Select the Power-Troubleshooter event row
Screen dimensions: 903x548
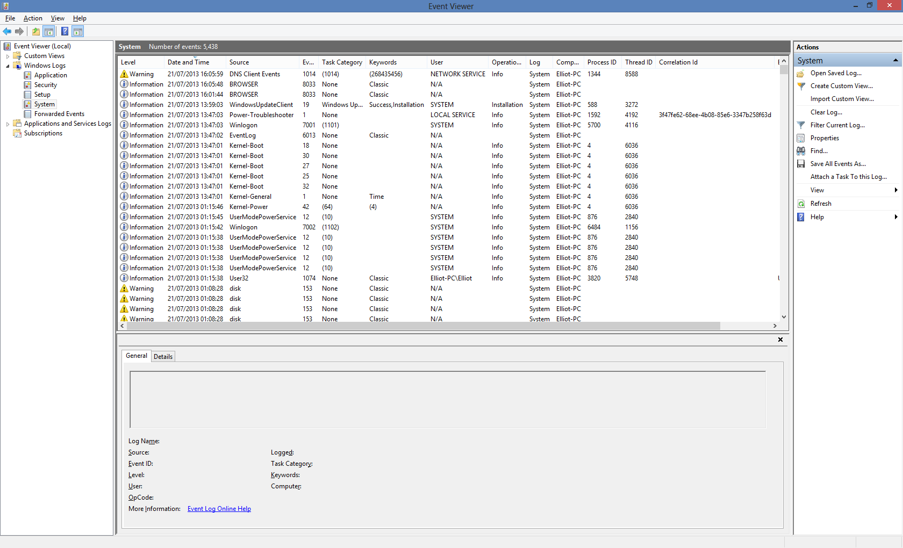[x=448, y=115]
